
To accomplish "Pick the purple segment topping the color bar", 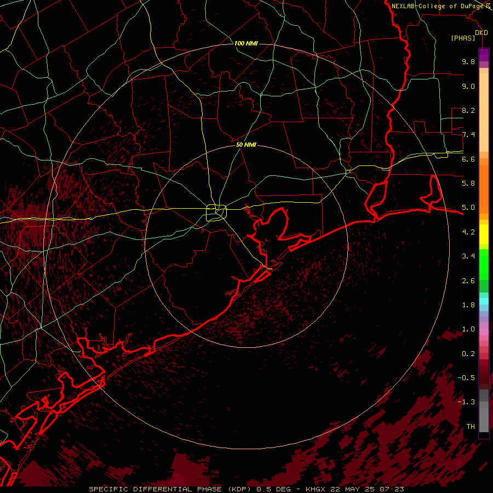I will (x=484, y=55).
